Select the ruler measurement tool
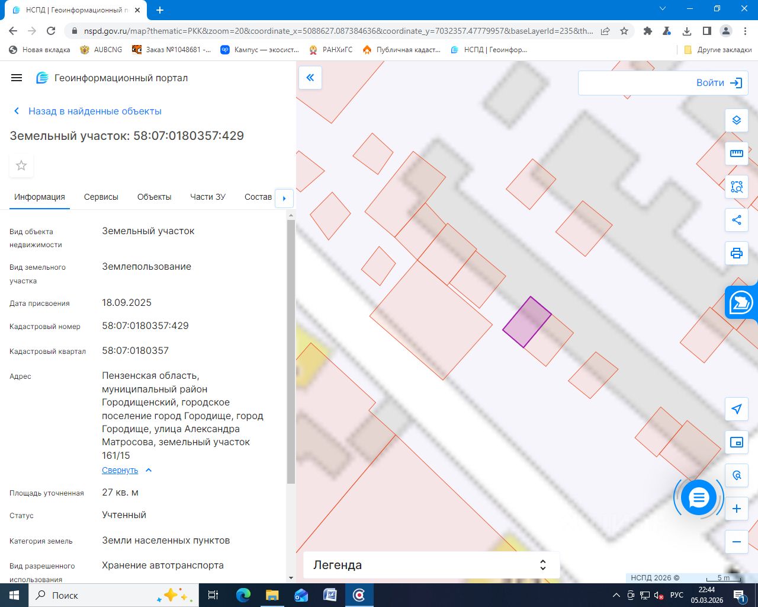Viewport: 758px width, 607px height. [x=737, y=154]
